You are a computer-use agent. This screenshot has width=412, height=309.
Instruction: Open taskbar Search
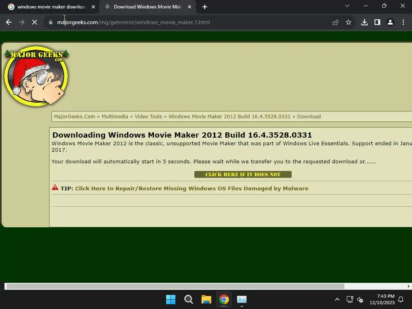188,299
